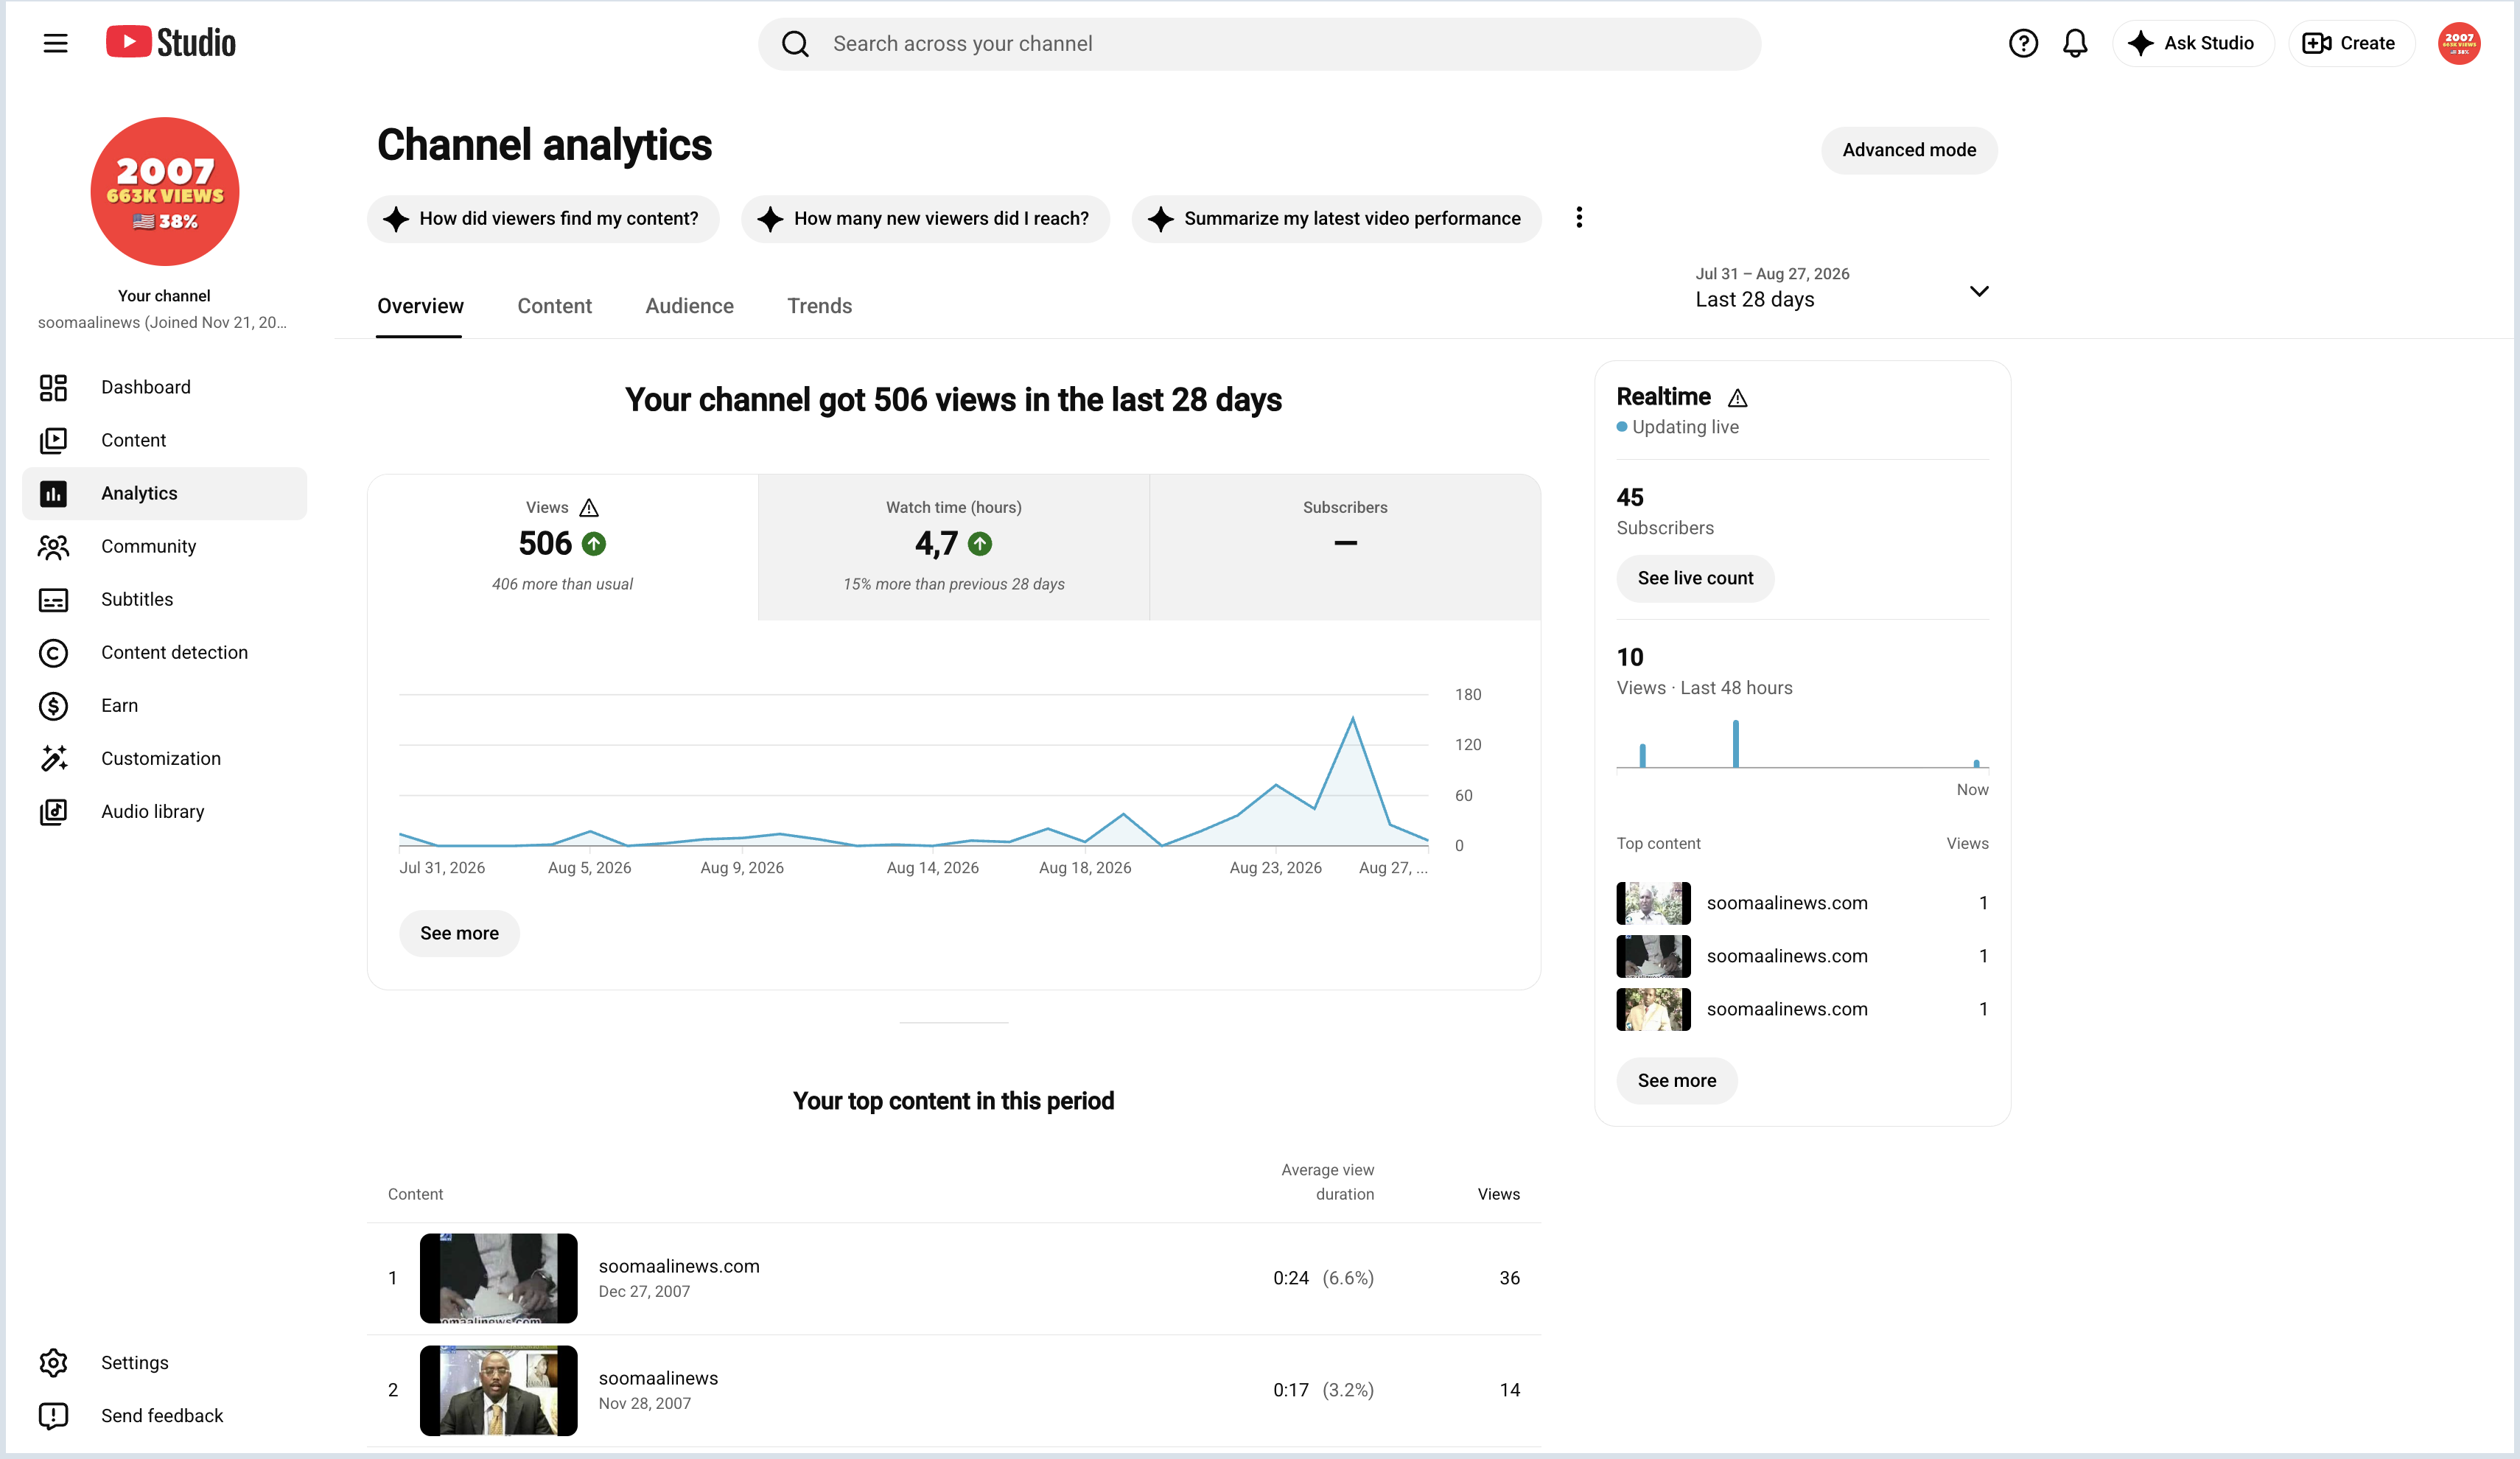Click the Customization magic wand icon
The image size is (2520, 1459).
coord(53,758)
